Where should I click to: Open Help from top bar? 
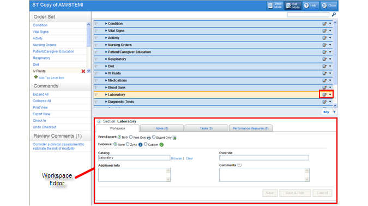click(x=311, y=5)
